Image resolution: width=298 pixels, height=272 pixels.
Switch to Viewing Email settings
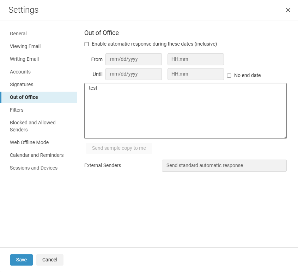(25, 46)
